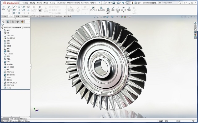Select the Spline sketch tool
The image size is (198, 123).
click(x=24, y=7)
